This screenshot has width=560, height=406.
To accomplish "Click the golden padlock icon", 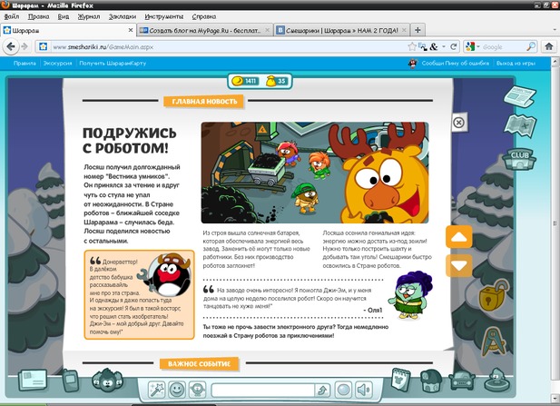I will pos(494,295).
